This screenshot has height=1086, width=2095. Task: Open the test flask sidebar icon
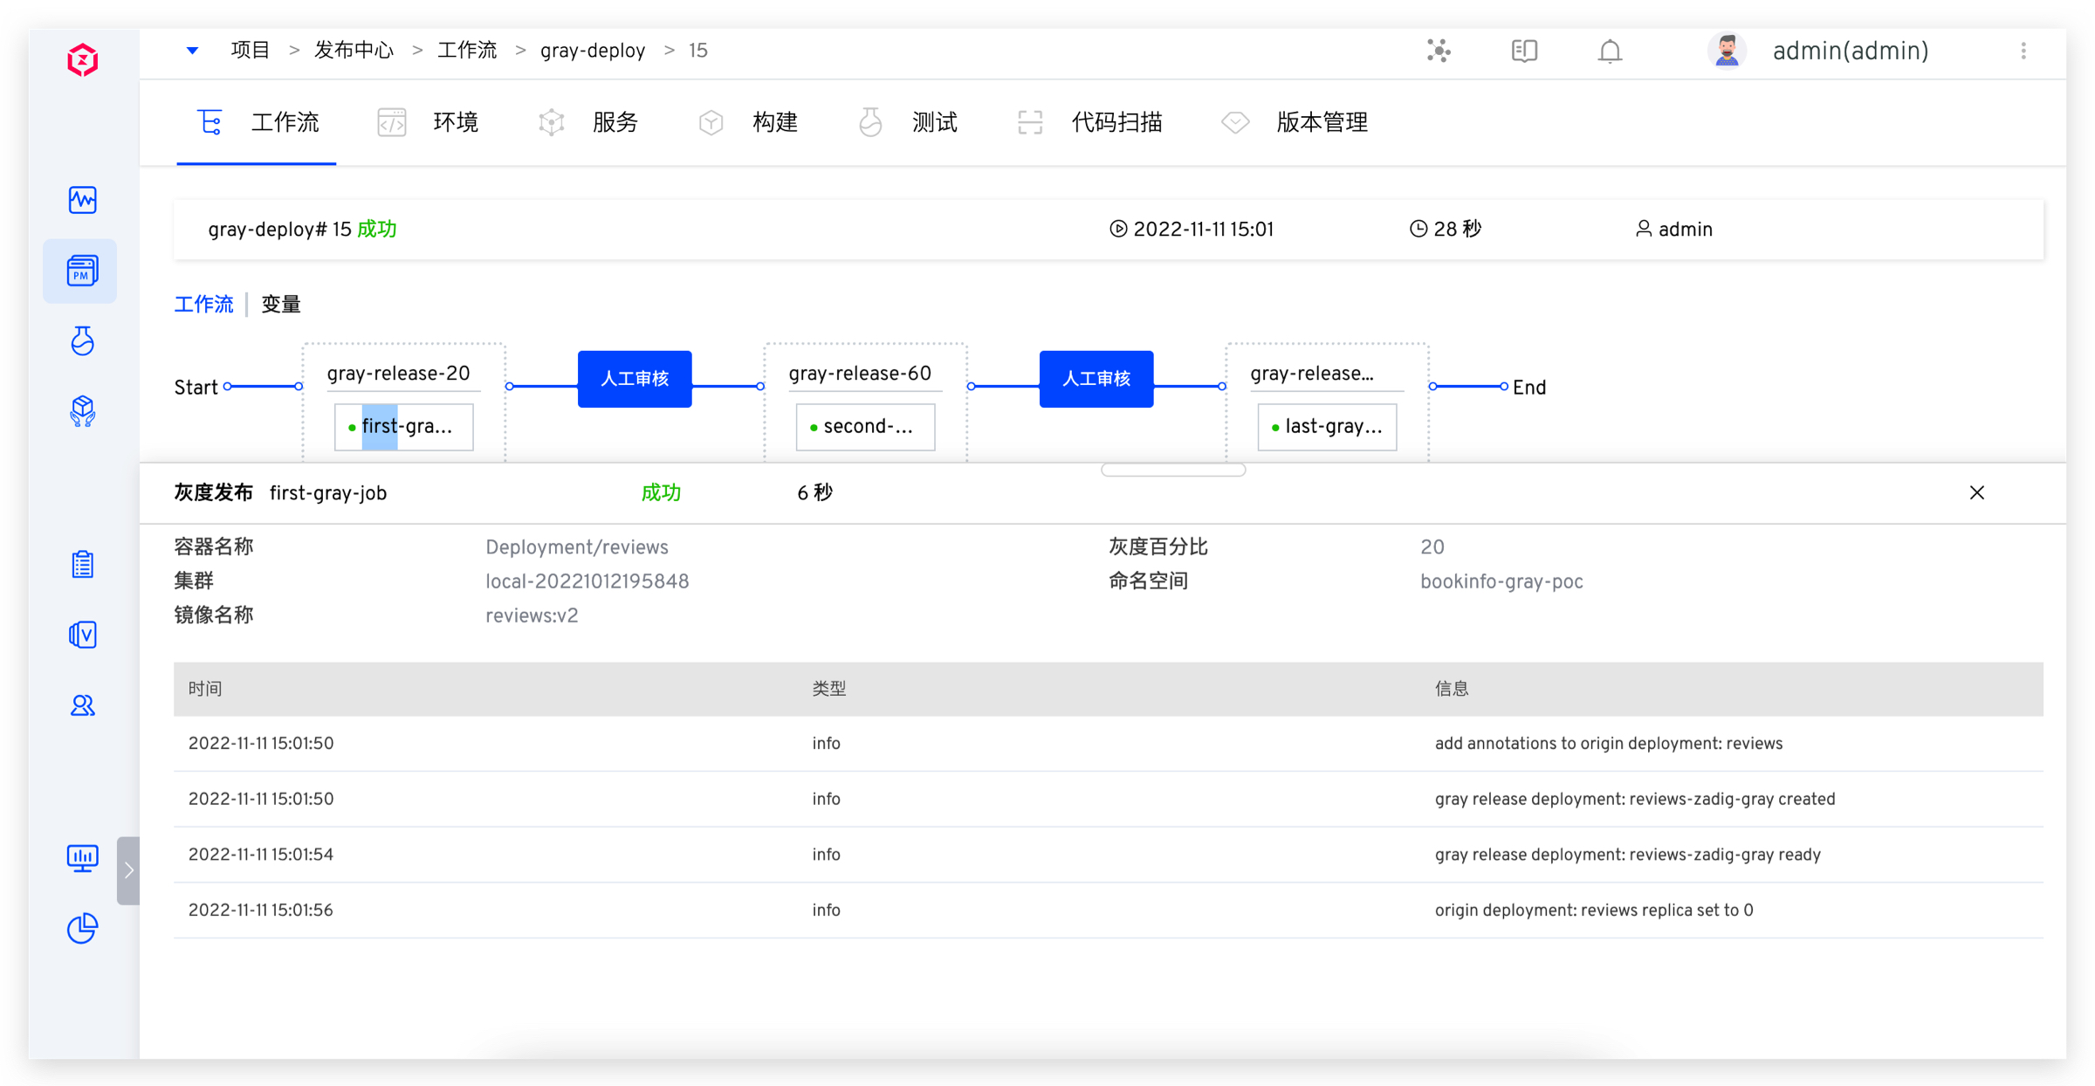coord(83,340)
